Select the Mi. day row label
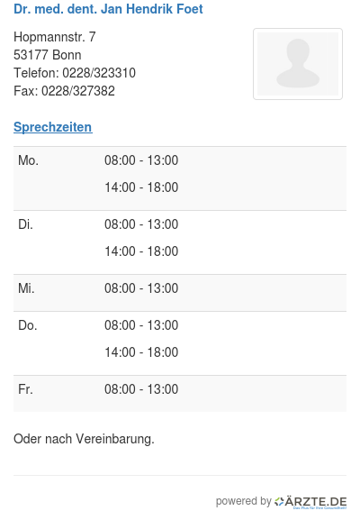The image size is (360, 520). click(26, 288)
